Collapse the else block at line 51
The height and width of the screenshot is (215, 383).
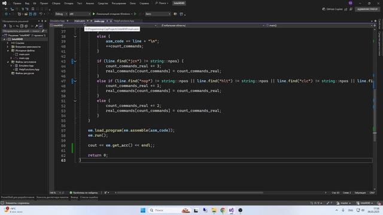(x=75, y=101)
